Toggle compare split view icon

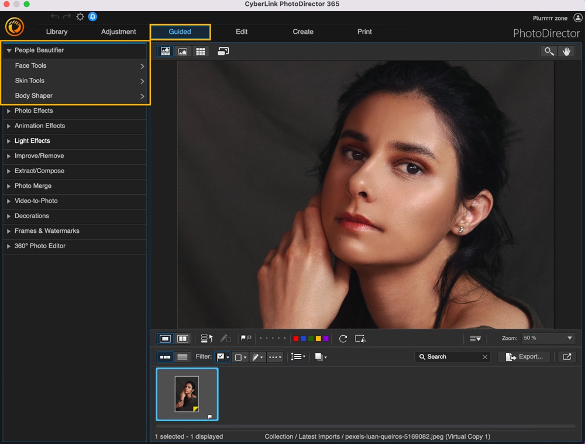coord(183,338)
